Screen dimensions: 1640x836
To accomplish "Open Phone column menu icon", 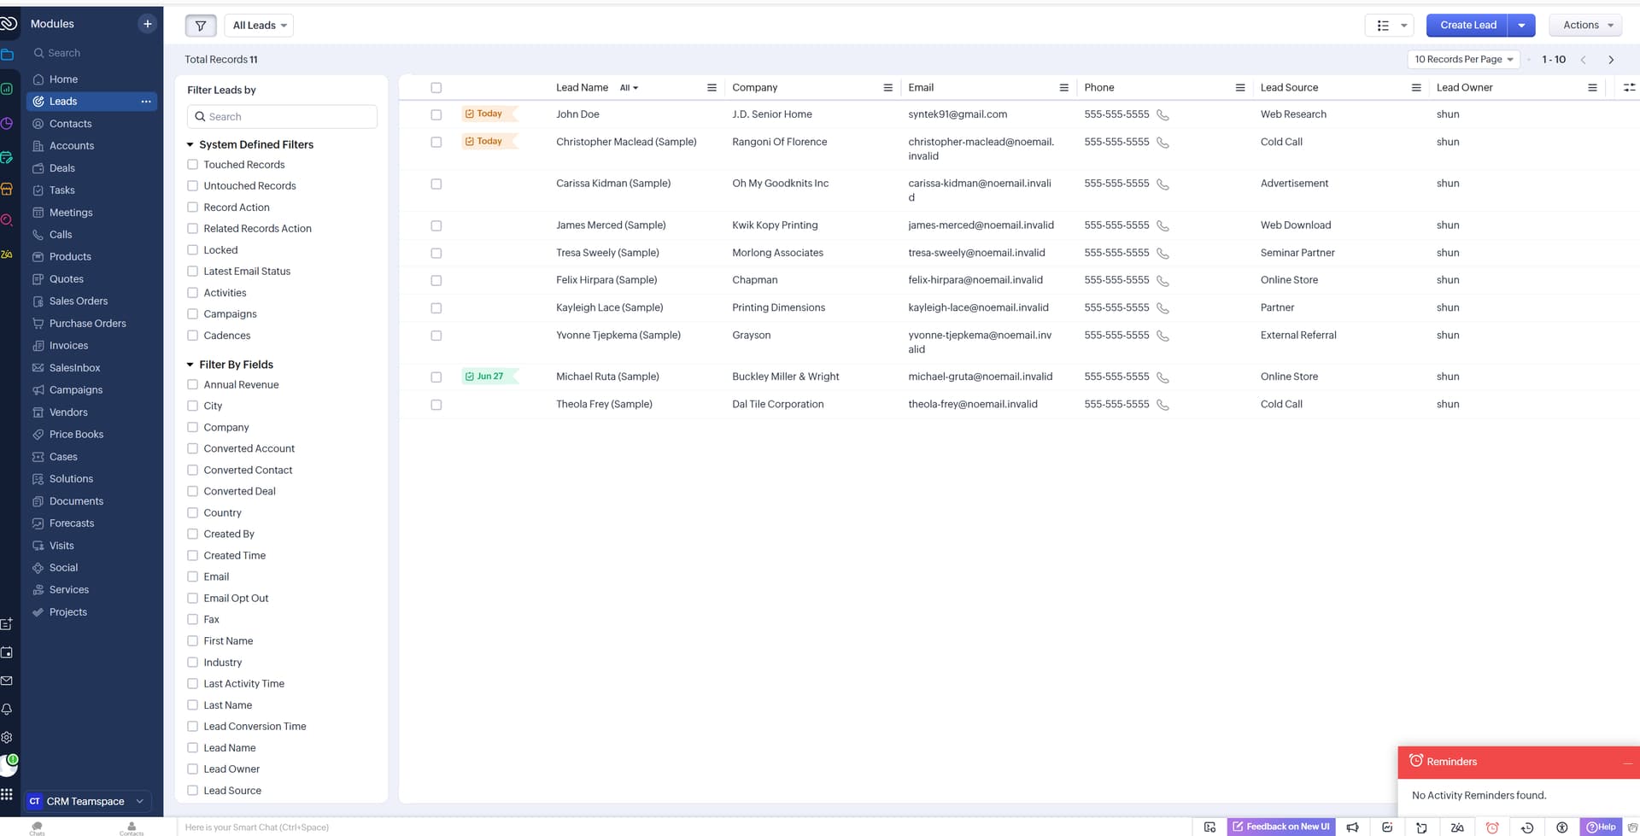I will pos(1240,88).
